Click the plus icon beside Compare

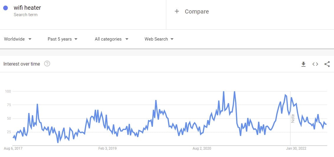177,11
